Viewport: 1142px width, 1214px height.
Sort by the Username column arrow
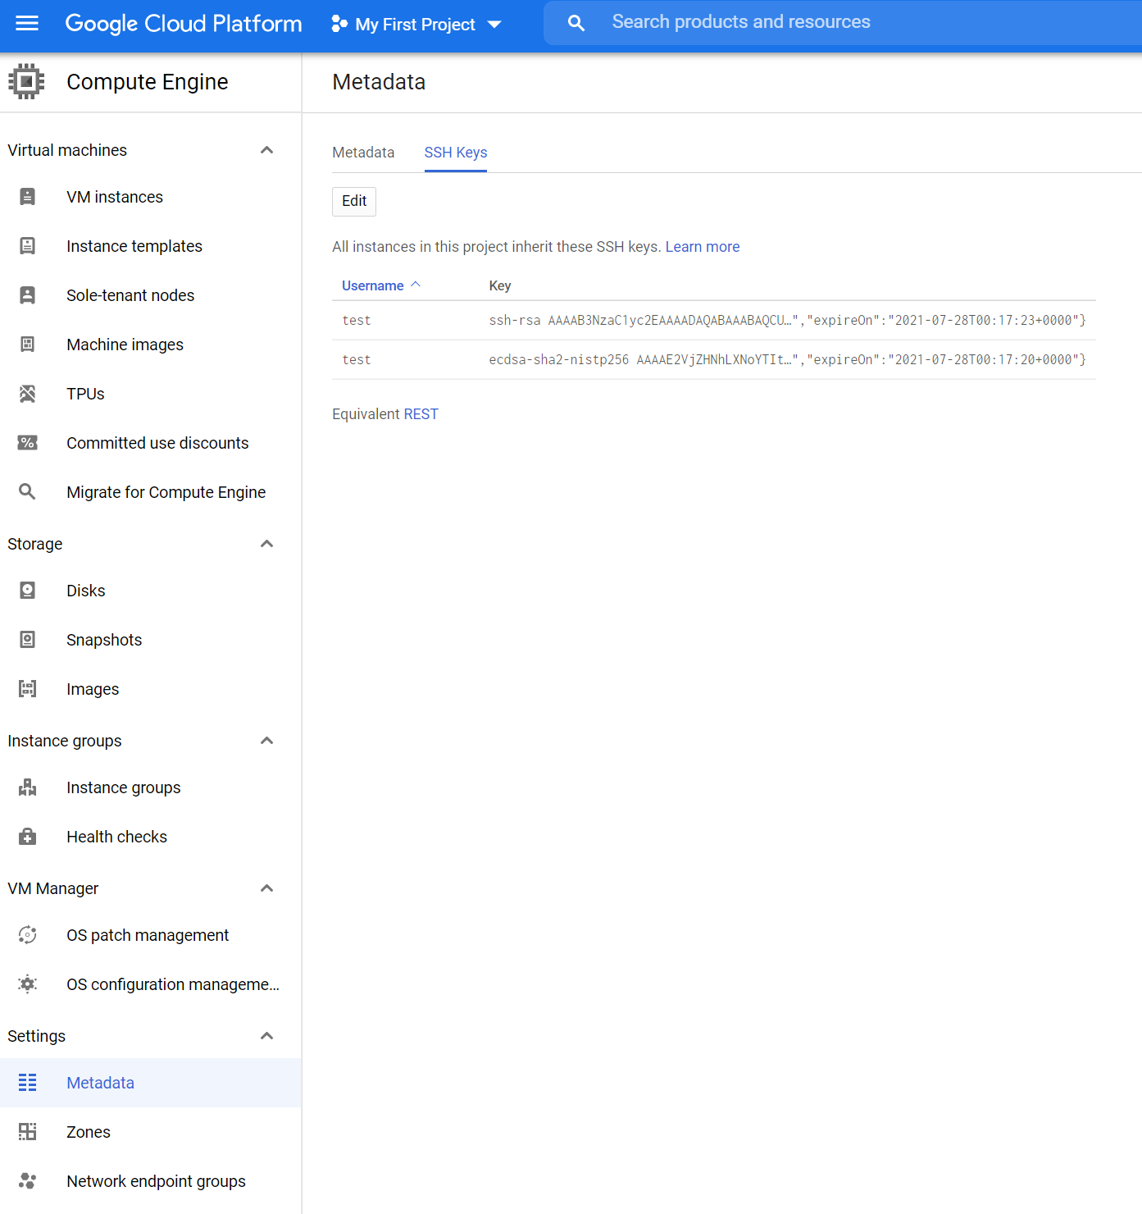(416, 285)
